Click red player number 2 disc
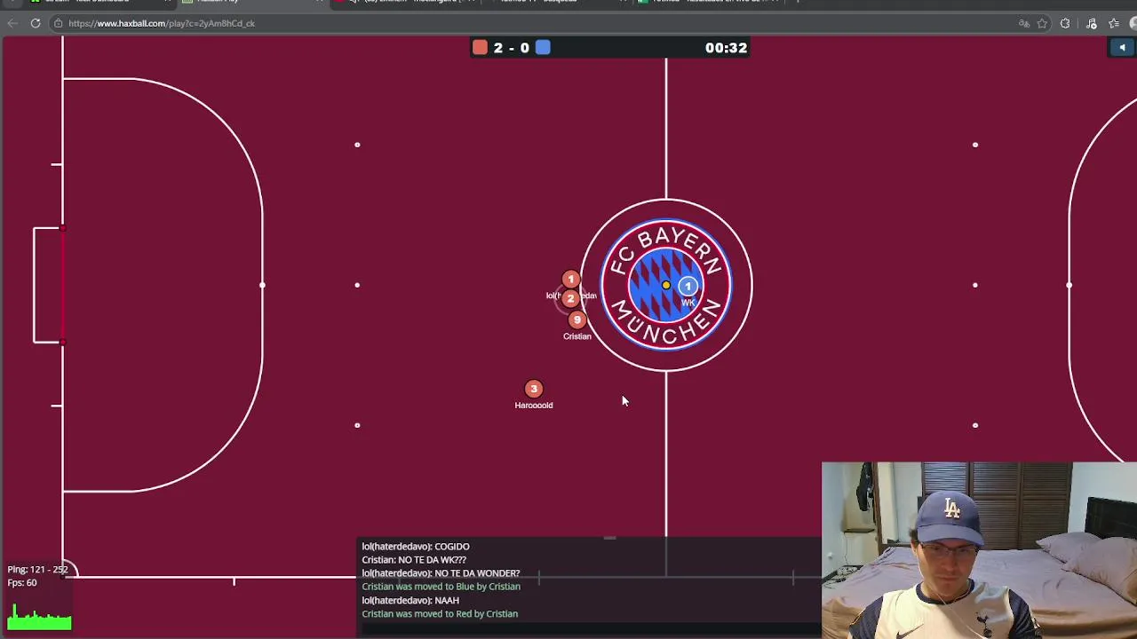Image resolution: width=1137 pixels, height=639 pixels. (x=570, y=299)
